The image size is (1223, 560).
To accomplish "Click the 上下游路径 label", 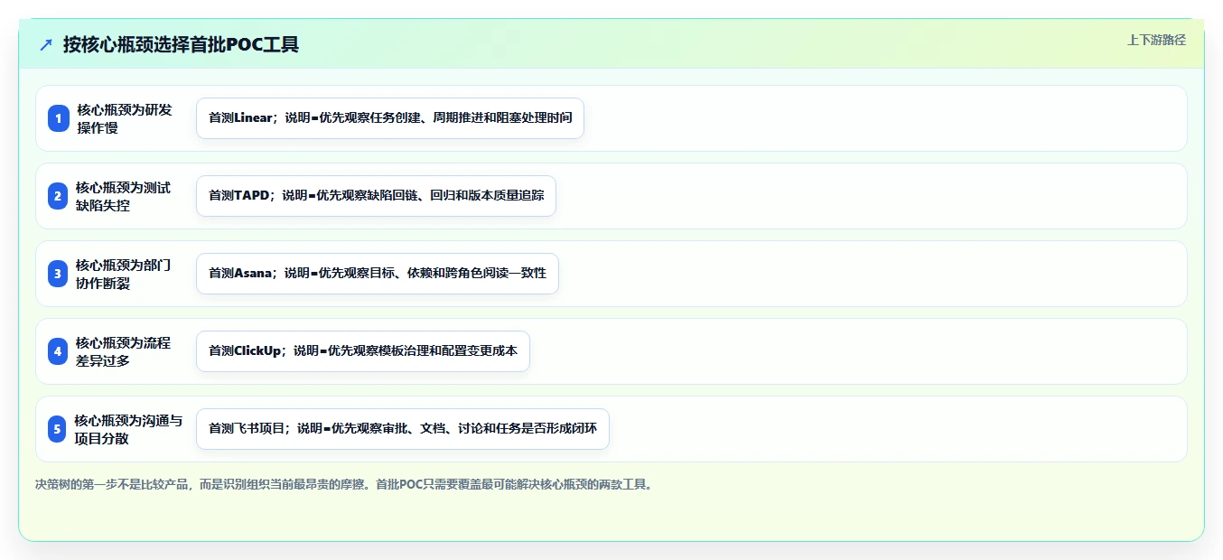I will pyautogui.click(x=1156, y=40).
